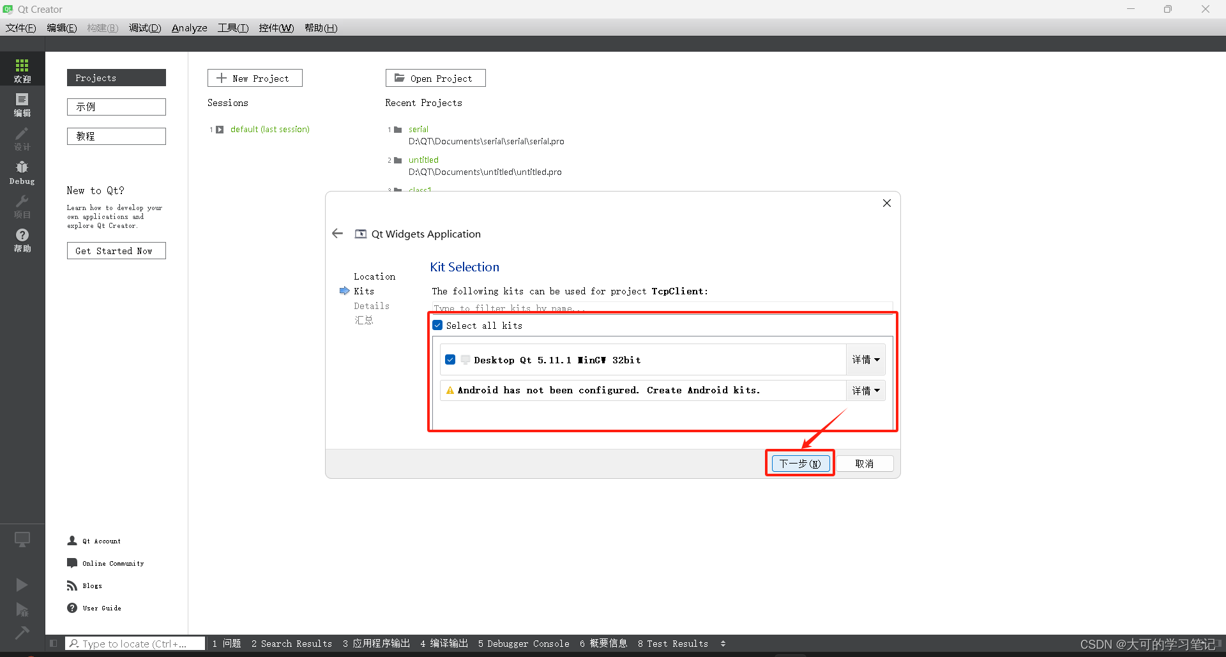The image size is (1226, 657).
Task: Build the project with the hammer icon
Action: coord(22,632)
